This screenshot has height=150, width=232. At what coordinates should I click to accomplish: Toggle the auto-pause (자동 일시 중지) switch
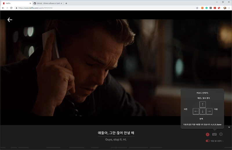coord(208,141)
